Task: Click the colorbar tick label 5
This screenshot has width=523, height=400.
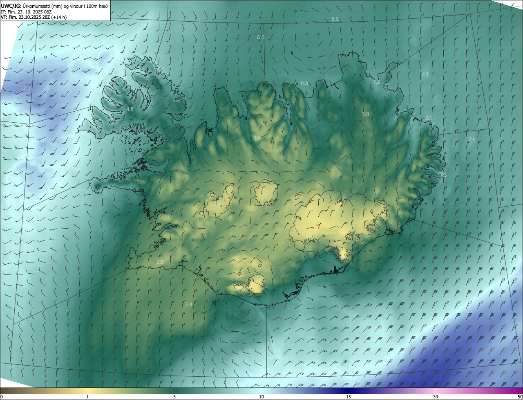Action: pos(174,397)
